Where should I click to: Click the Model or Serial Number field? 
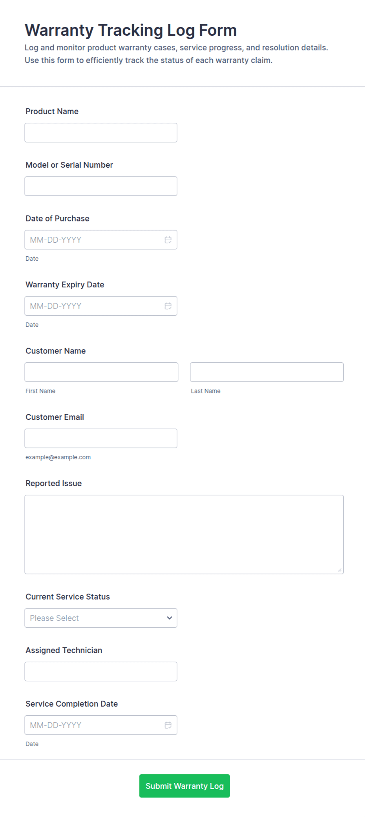[101, 186]
